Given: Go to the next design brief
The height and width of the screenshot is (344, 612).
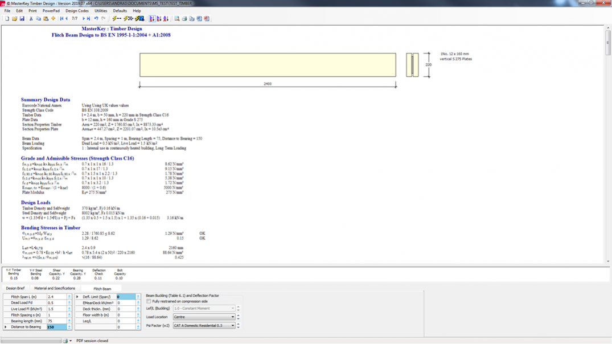Looking at the screenshot, I should coord(83,19).
